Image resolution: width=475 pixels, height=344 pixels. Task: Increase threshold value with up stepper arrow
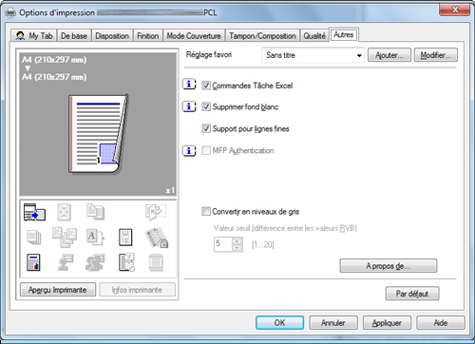point(237,240)
